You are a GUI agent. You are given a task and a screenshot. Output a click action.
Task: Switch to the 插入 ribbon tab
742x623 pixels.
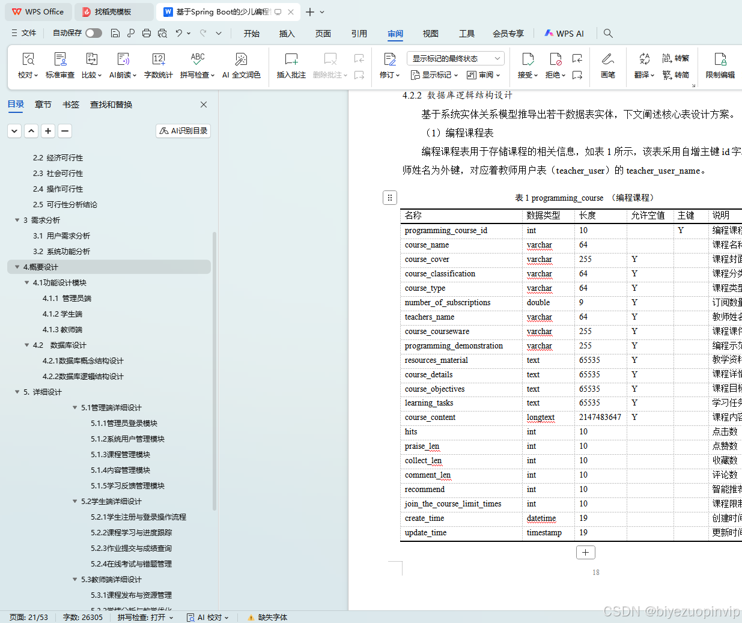(287, 34)
